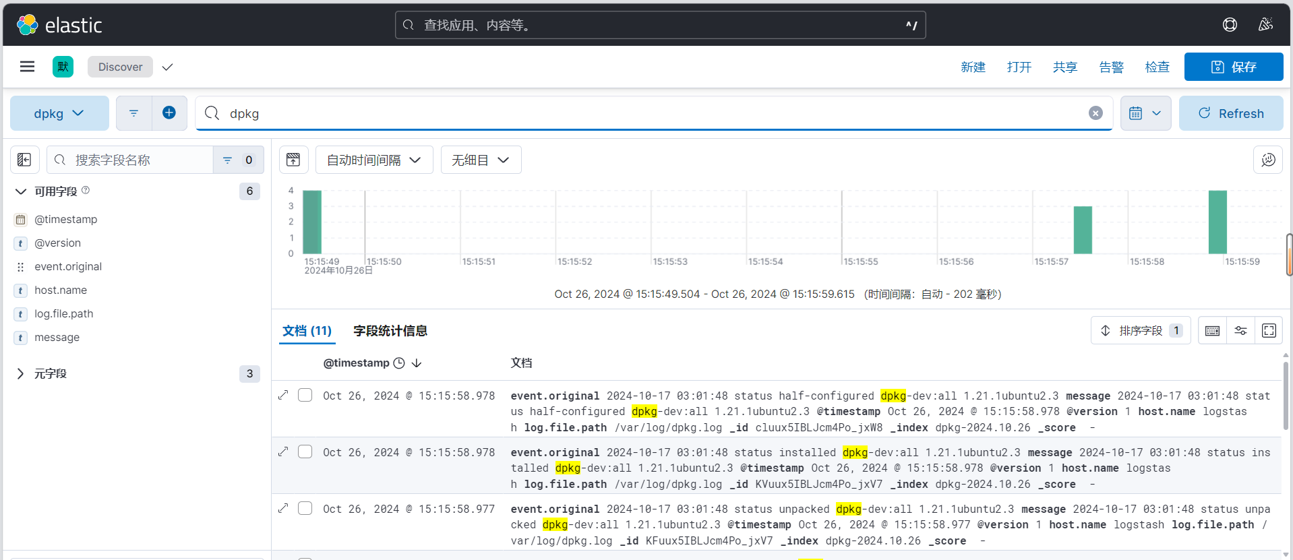Hide the histogram chart toggle icon
Image resolution: width=1293 pixels, height=560 pixels.
[293, 160]
